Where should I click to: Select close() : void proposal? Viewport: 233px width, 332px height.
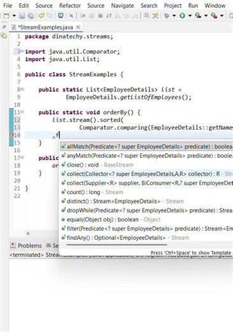(146, 165)
